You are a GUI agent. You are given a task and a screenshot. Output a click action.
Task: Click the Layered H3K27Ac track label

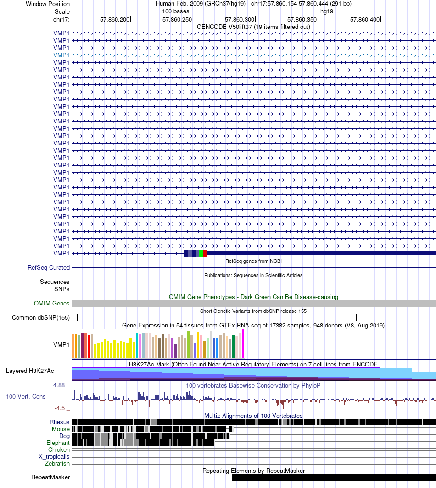pyautogui.click(x=30, y=371)
